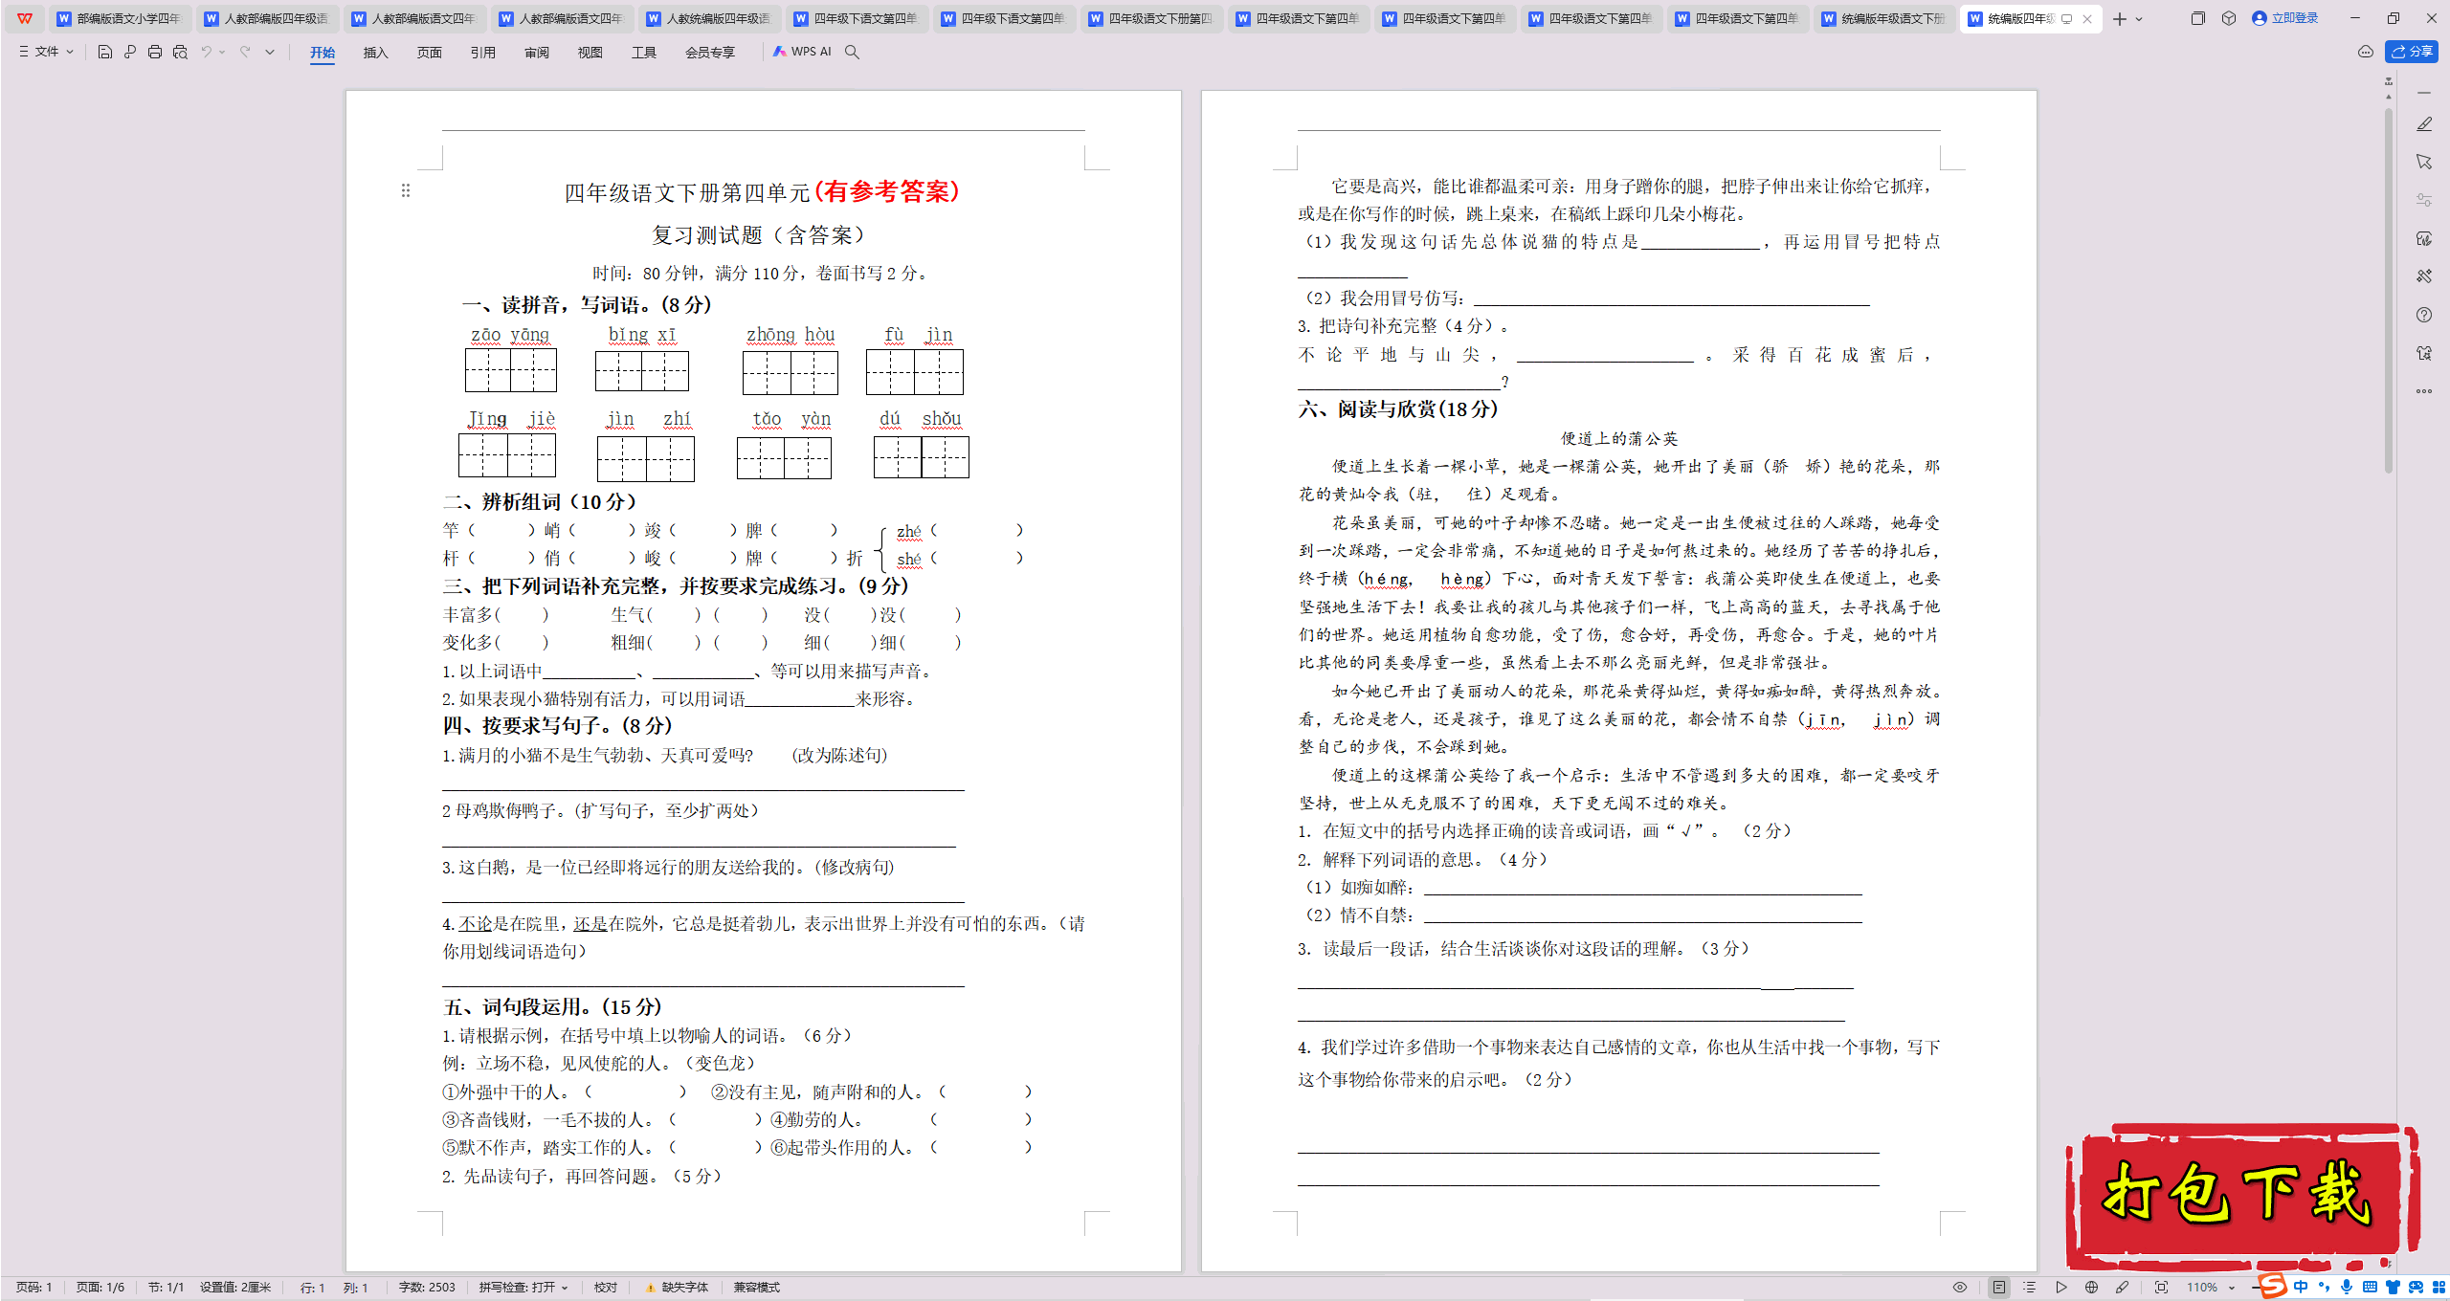Click the WPS home logo icon
Image resolution: width=2450 pixels, height=1301 pixels.
[x=25, y=18]
